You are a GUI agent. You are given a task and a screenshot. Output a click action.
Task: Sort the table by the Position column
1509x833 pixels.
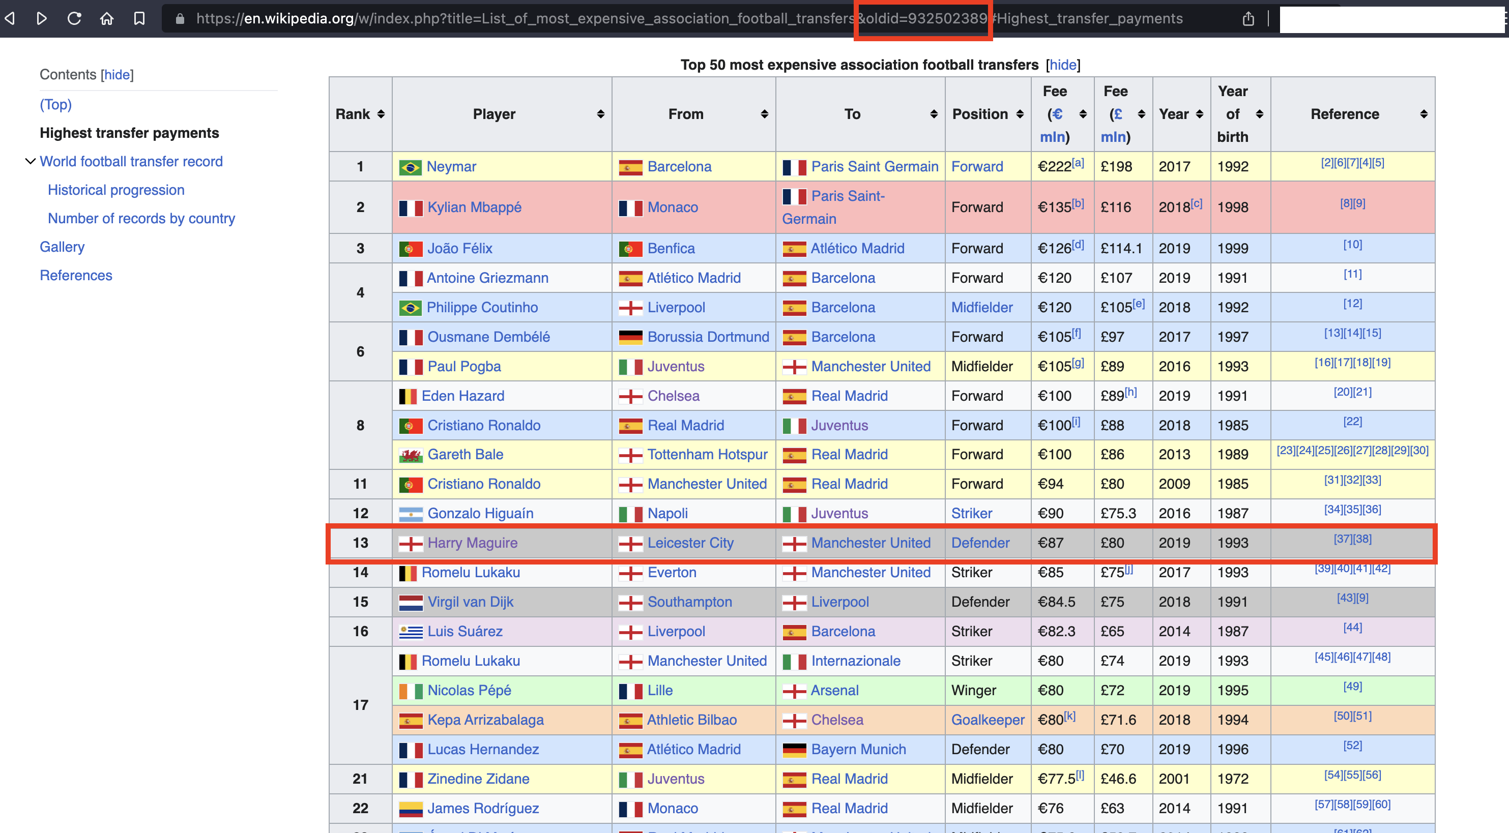point(1020,114)
